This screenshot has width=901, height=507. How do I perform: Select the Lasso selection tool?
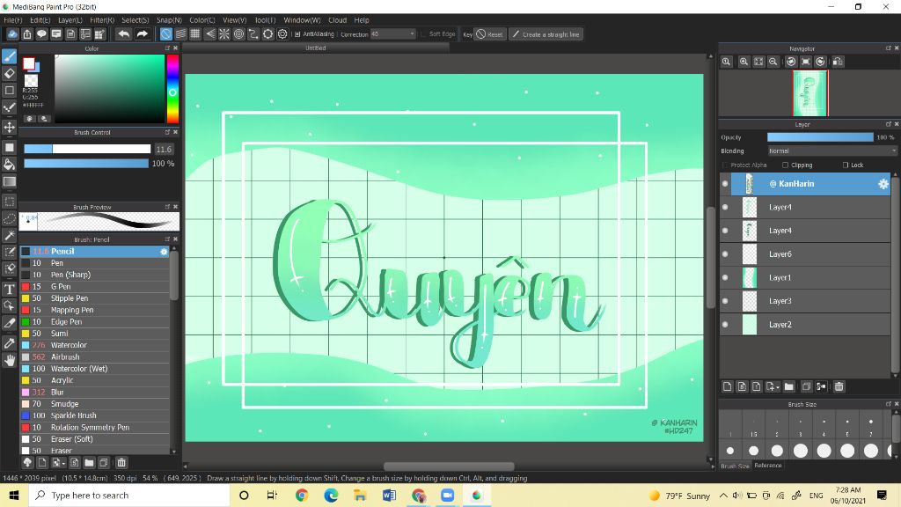pos(9,218)
